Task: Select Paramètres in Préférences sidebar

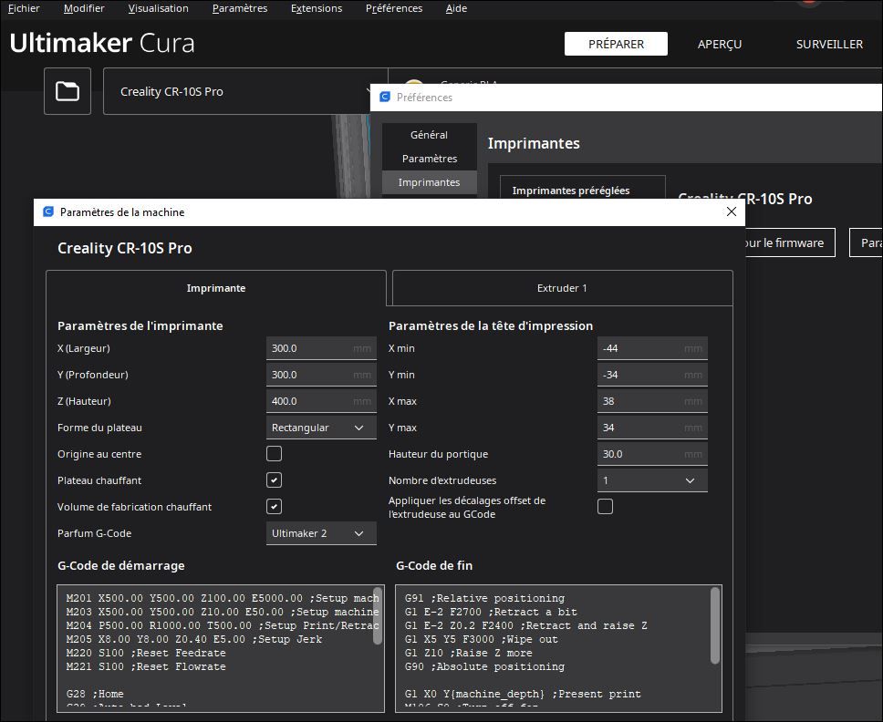Action: pos(429,159)
